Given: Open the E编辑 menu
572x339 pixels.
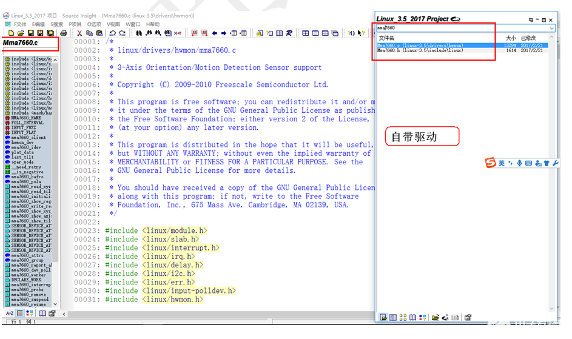Looking at the screenshot, I should (38, 24).
